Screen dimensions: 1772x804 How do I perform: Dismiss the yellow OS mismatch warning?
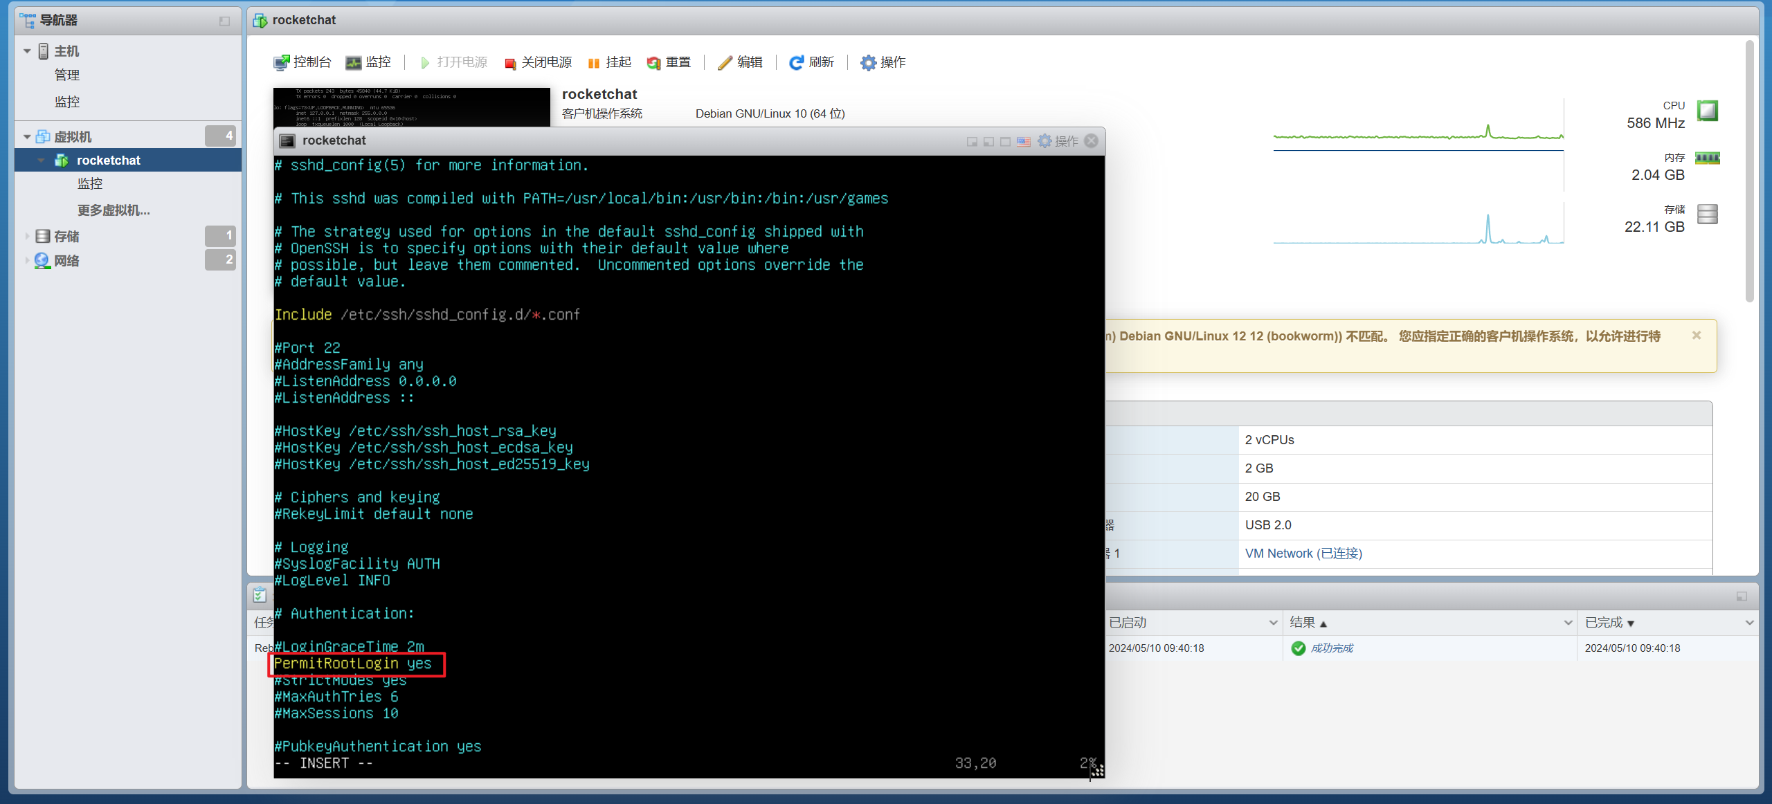pos(1696,336)
